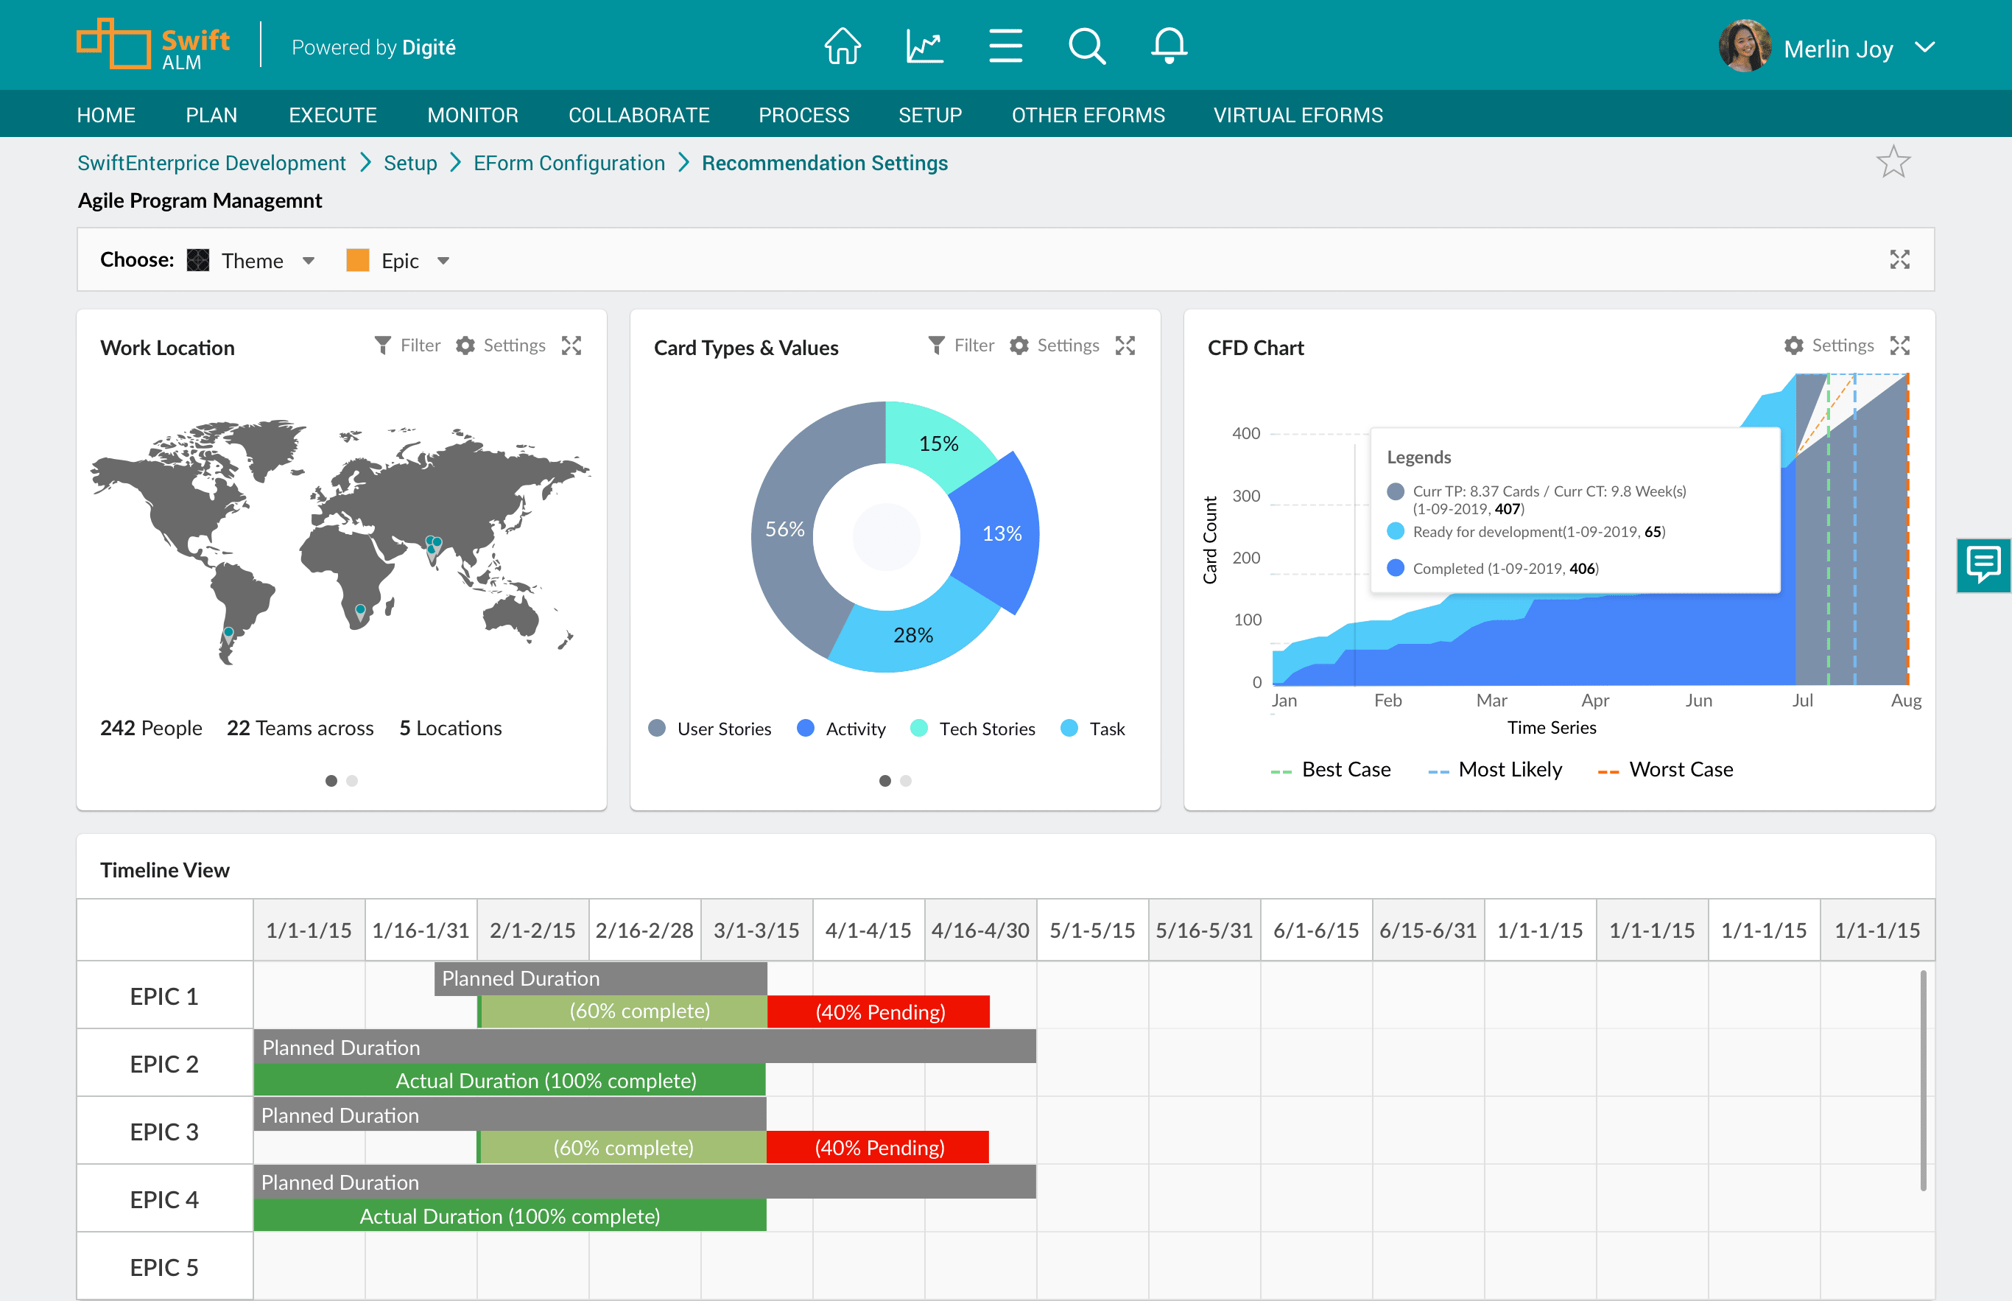Open the COLLABORATE menu
The image size is (2012, 1301).
click(639, 115)
